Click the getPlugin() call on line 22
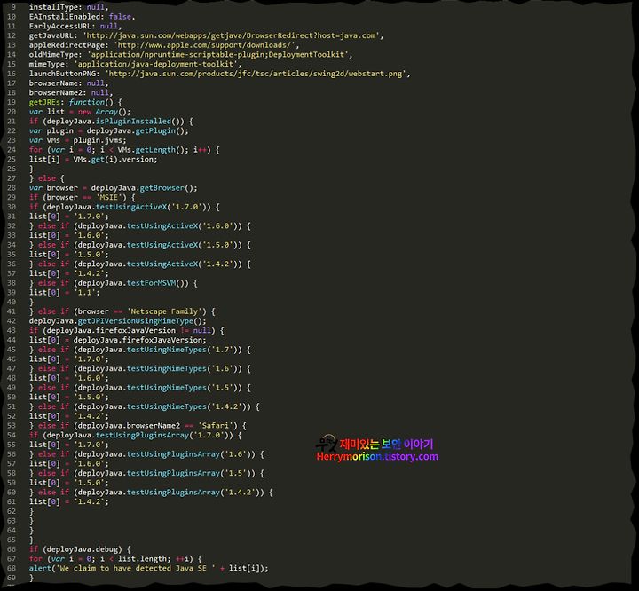This screenshot has height=591, width=639. click(162, 130)
